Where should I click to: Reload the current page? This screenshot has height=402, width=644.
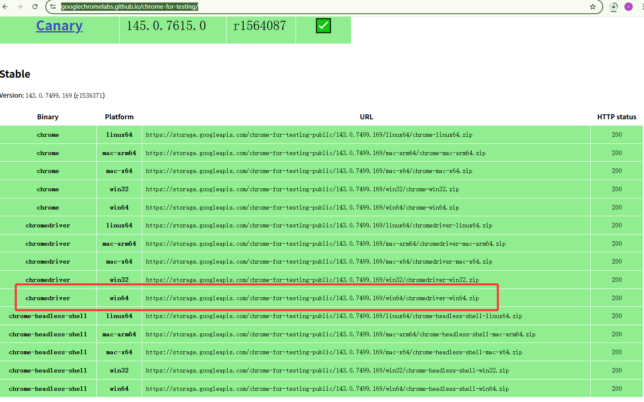(35, 7)
